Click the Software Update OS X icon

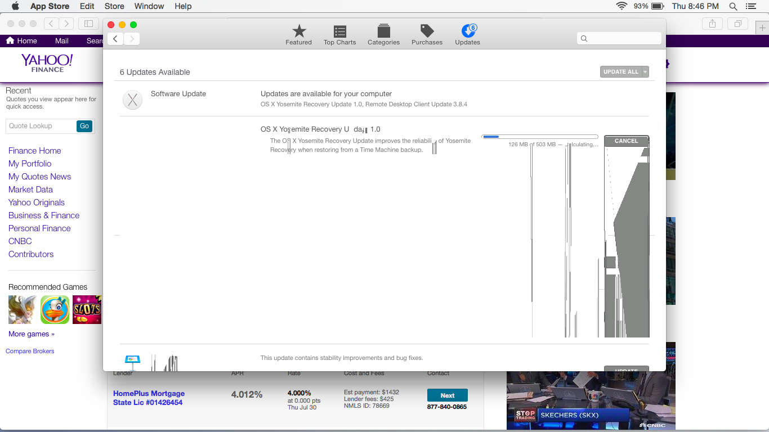tap(133, 100)
